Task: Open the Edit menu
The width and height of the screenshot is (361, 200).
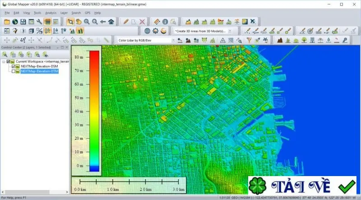Action: coord(16,13)
